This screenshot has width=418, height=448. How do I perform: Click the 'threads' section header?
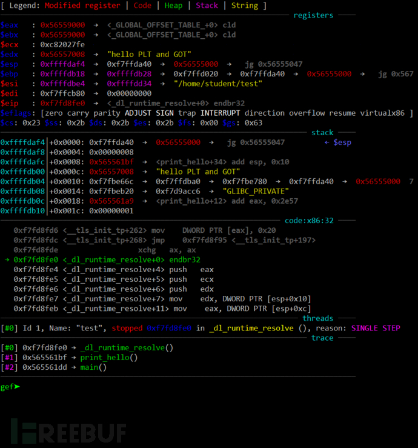pyautogui.click(x=318, y=318)
